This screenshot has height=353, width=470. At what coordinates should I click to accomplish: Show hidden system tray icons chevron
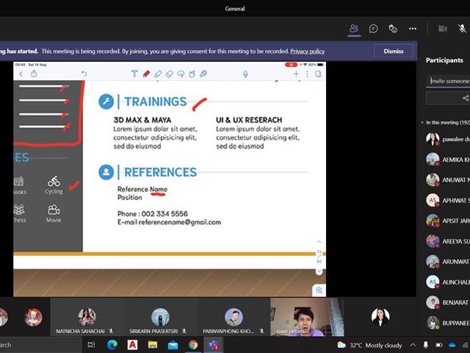(413, 345)
